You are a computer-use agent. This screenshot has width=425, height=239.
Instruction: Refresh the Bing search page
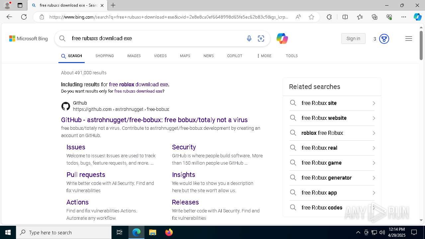tap(24, 17)
